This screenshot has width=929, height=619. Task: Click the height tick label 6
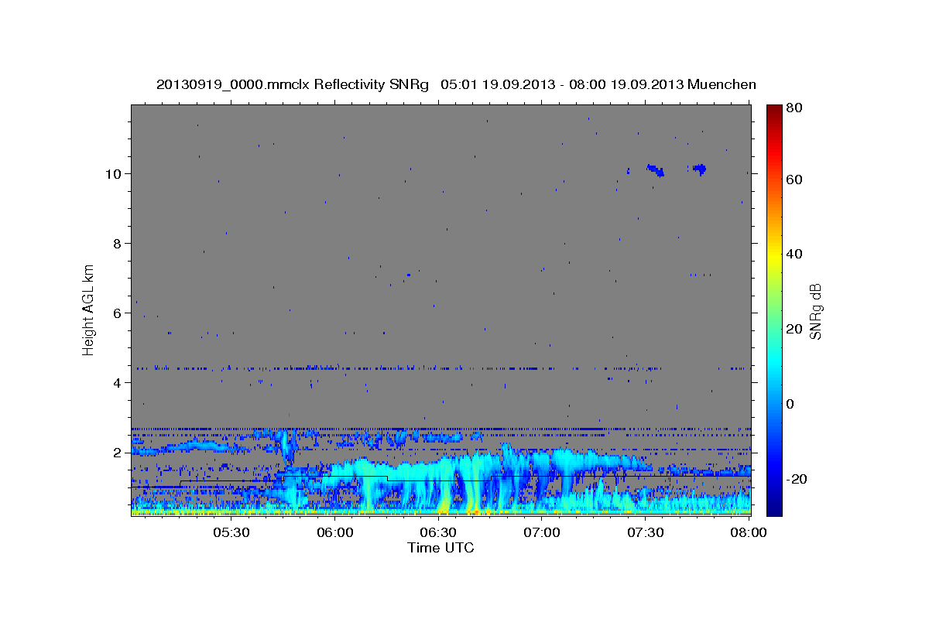click(x=117, y=313)
